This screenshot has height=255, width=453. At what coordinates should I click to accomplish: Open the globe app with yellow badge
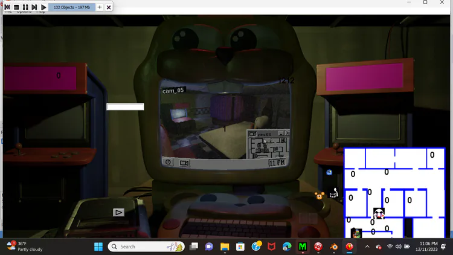pyautogui.click(x=256, y=246)
